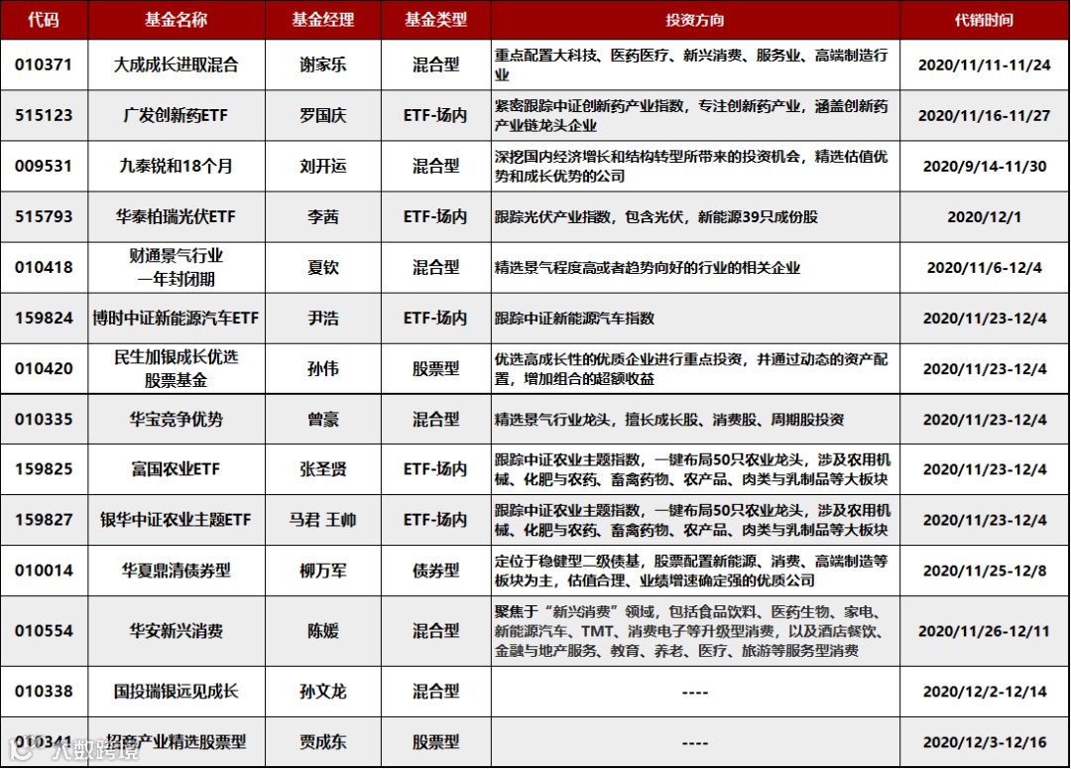Click date cell 2020/11/16-11/27

[x=985, y=115]
